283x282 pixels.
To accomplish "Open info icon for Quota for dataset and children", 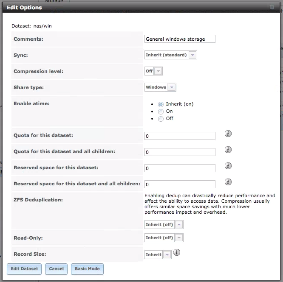I will (x=228, y=150).
